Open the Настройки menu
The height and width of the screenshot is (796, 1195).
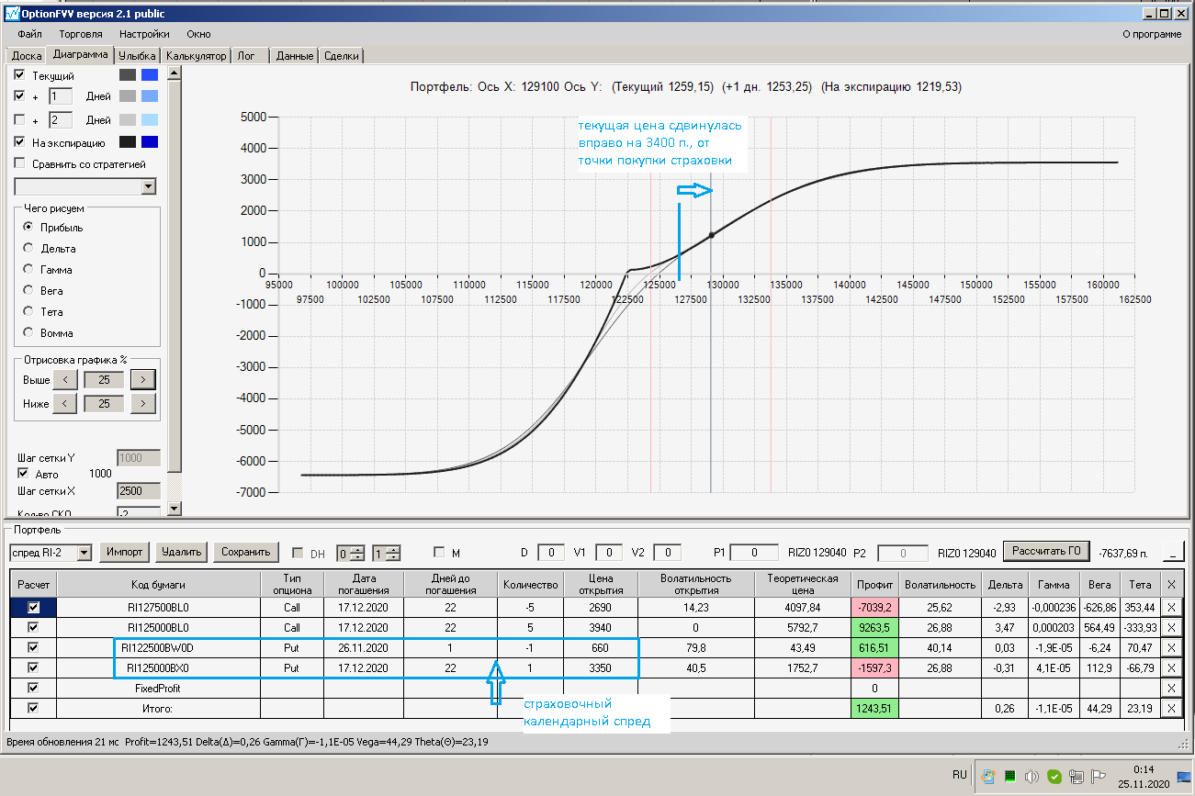pyautogui.click(x=144, y=34)
